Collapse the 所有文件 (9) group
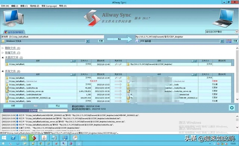This screenshot has width=239, height=146. point(3,71)
